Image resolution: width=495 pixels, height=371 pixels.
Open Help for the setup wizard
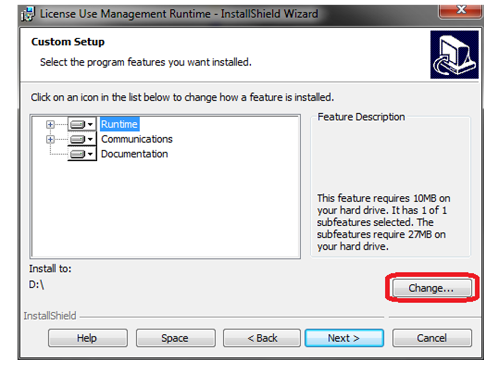[x=88, y=338]
